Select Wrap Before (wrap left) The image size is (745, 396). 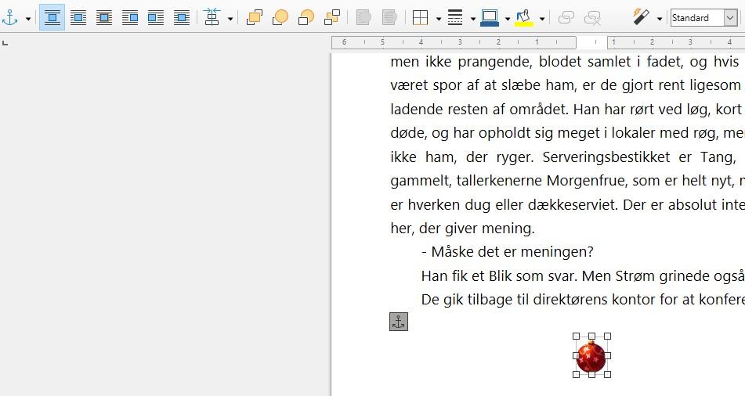(130, 17)
